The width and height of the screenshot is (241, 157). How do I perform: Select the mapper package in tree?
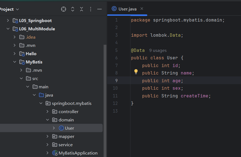[x=66, y=136]
